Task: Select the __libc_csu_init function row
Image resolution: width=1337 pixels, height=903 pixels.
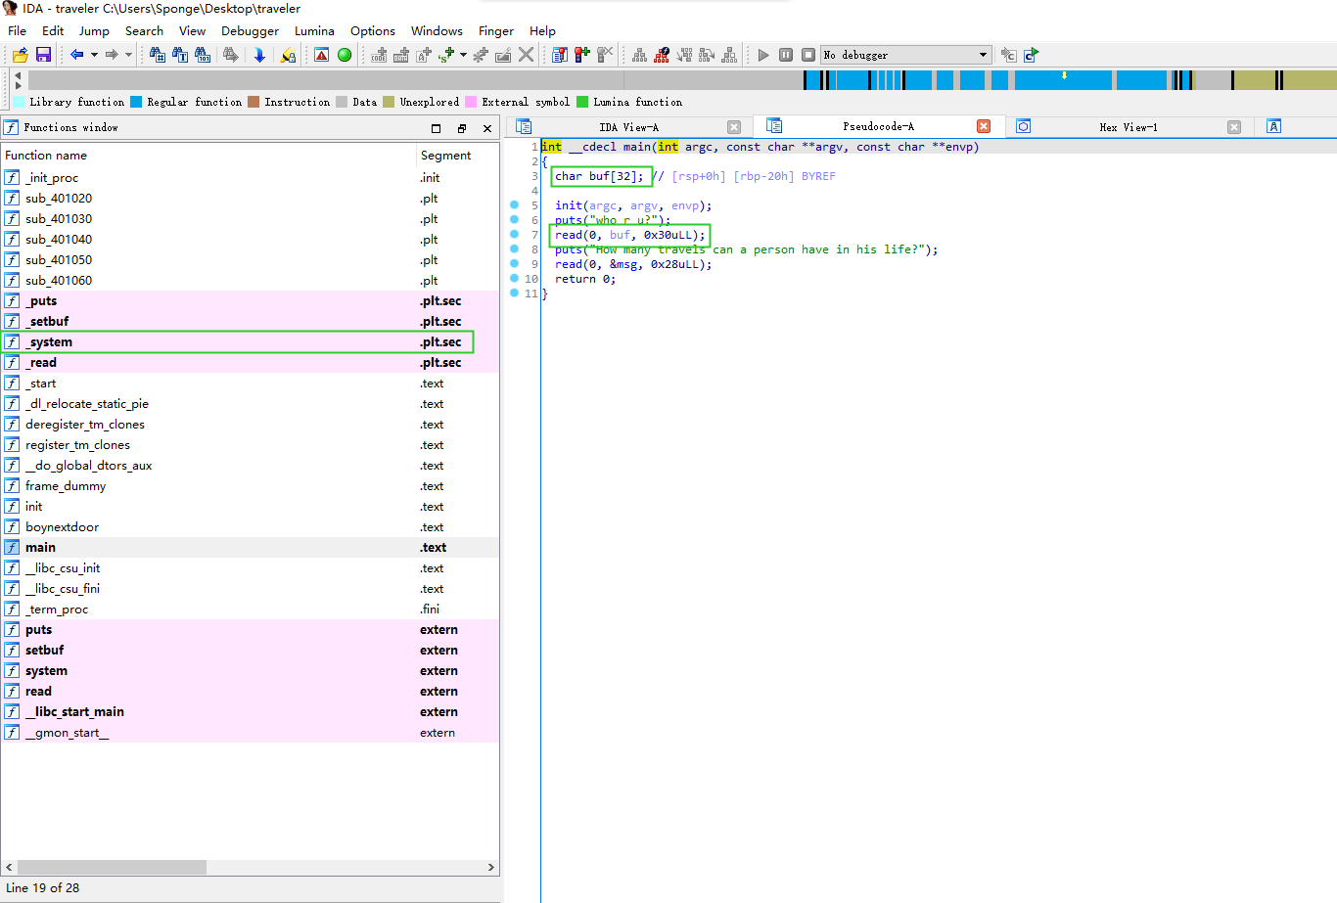Action: coord(251,567)
